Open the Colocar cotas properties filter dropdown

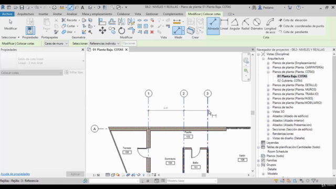click(x=31, y=73)
